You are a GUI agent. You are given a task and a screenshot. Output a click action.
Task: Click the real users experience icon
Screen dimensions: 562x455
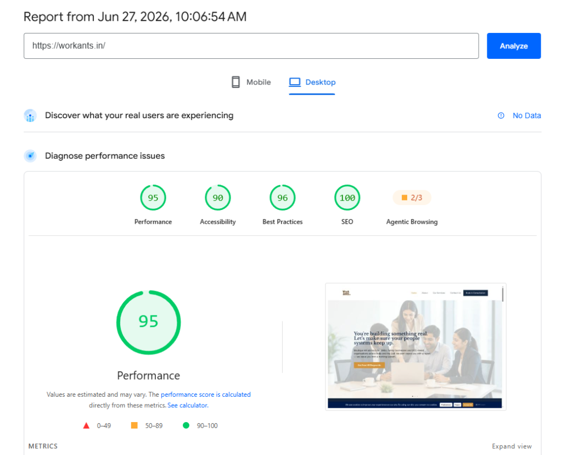[x=30, y=115]
